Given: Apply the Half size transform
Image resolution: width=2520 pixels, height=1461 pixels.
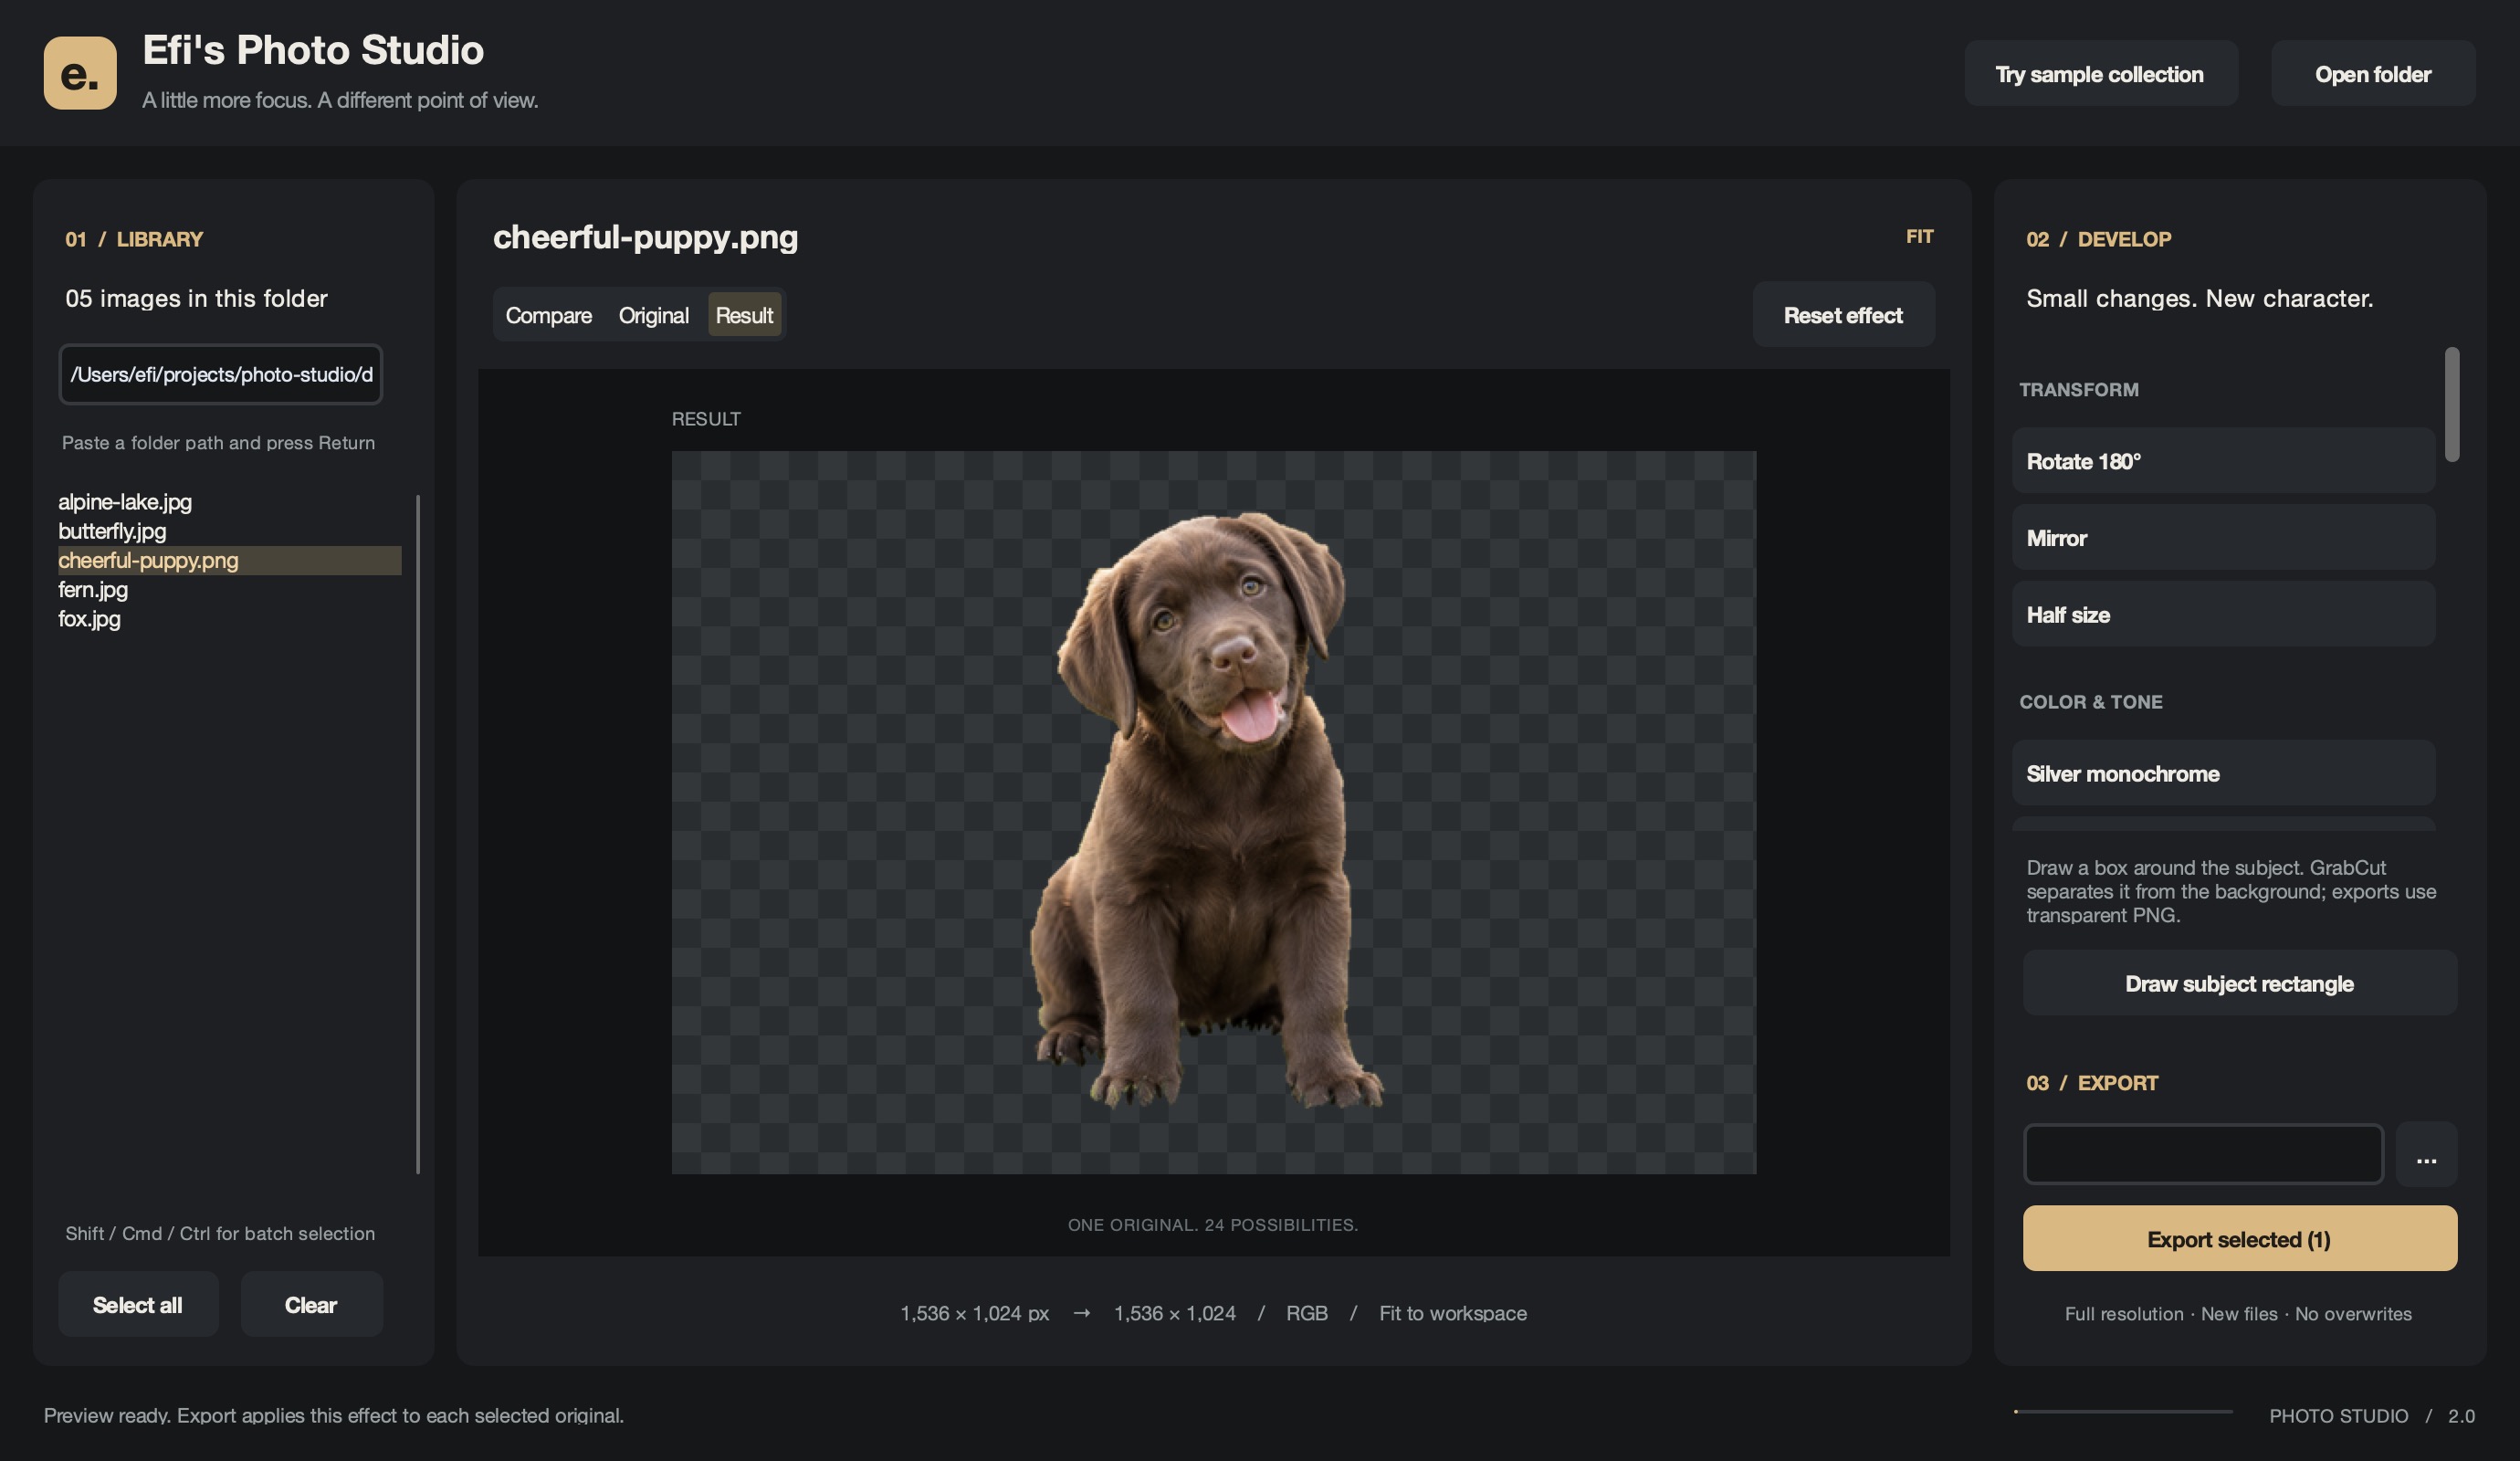Looking at the screenshot, I should click(x=2223, y=614).
